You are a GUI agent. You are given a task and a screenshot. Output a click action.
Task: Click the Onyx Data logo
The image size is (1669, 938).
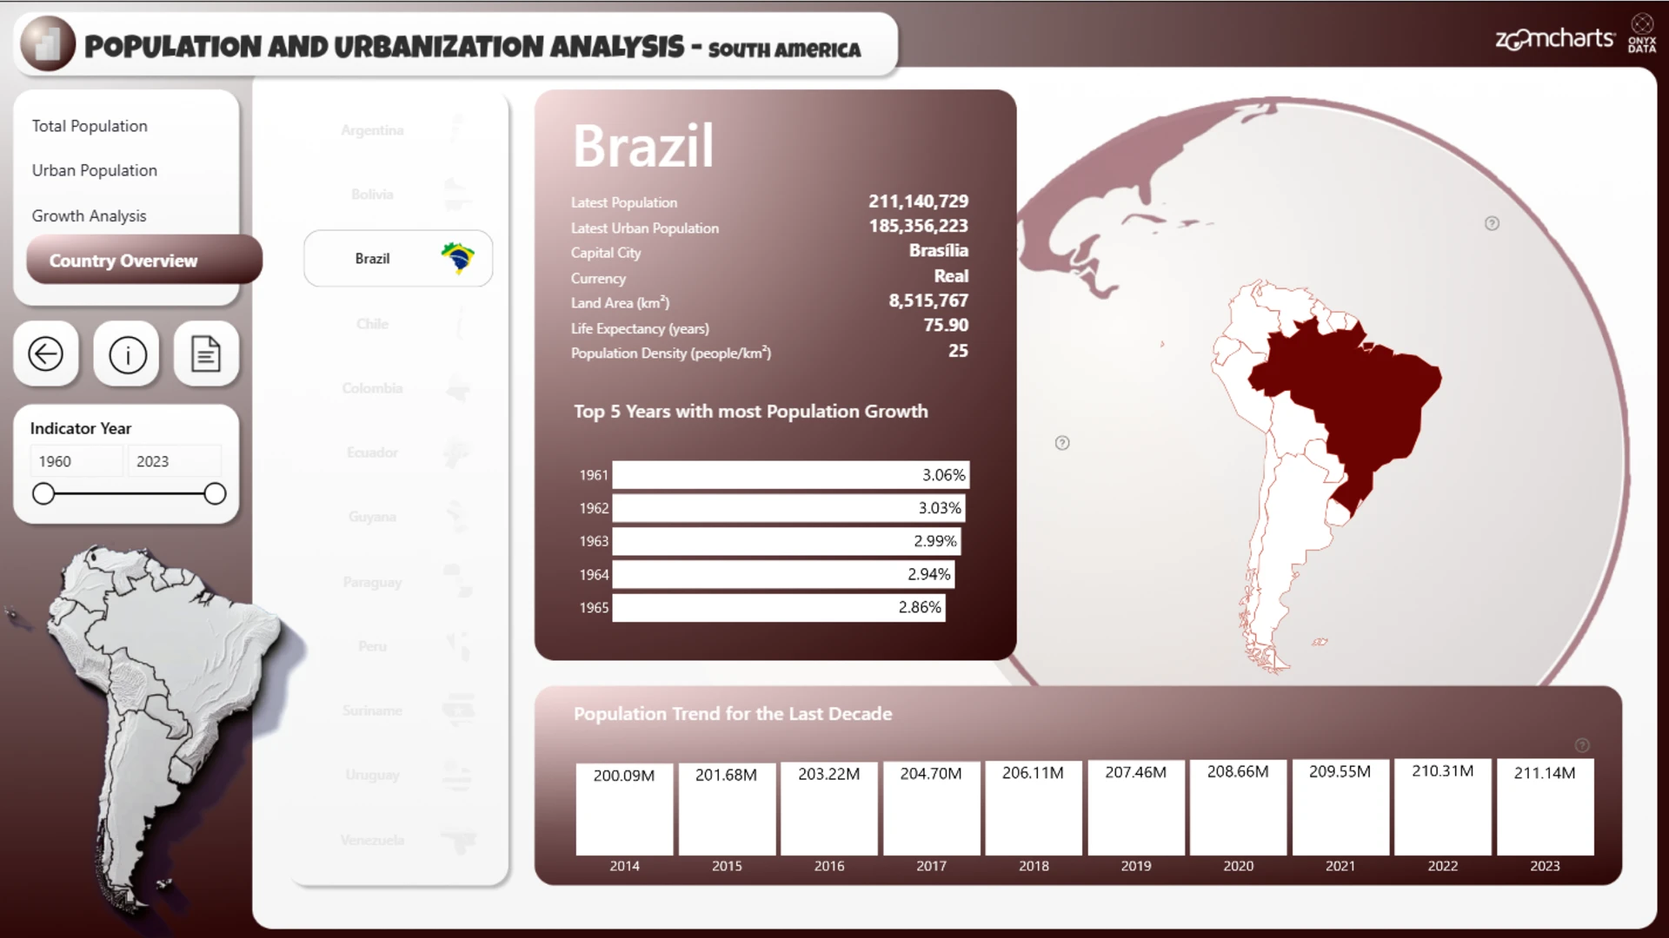point(1642,33)
